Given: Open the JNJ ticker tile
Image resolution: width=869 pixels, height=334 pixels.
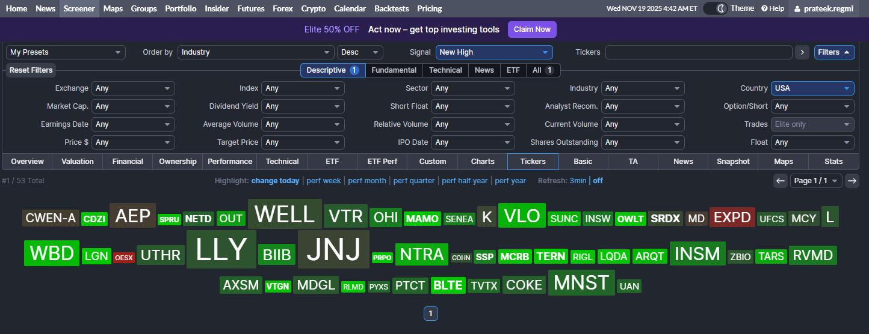Looking at the screenshot, I should (333, 249).
